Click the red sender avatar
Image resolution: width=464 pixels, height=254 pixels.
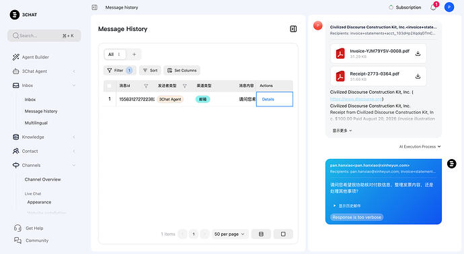click(x=318, y=26)
